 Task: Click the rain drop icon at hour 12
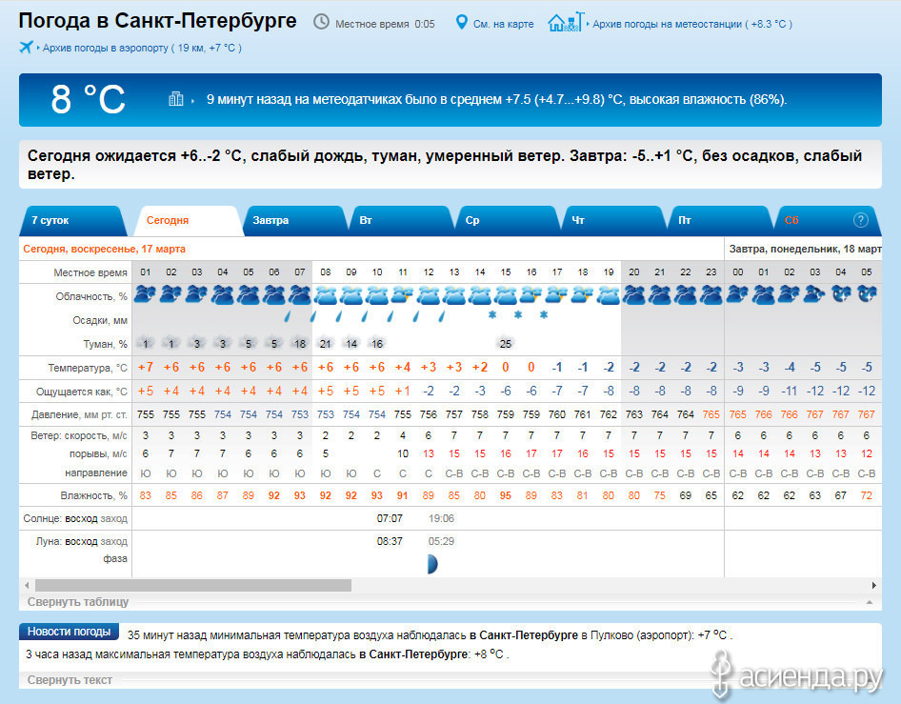[x=416, y=316]
